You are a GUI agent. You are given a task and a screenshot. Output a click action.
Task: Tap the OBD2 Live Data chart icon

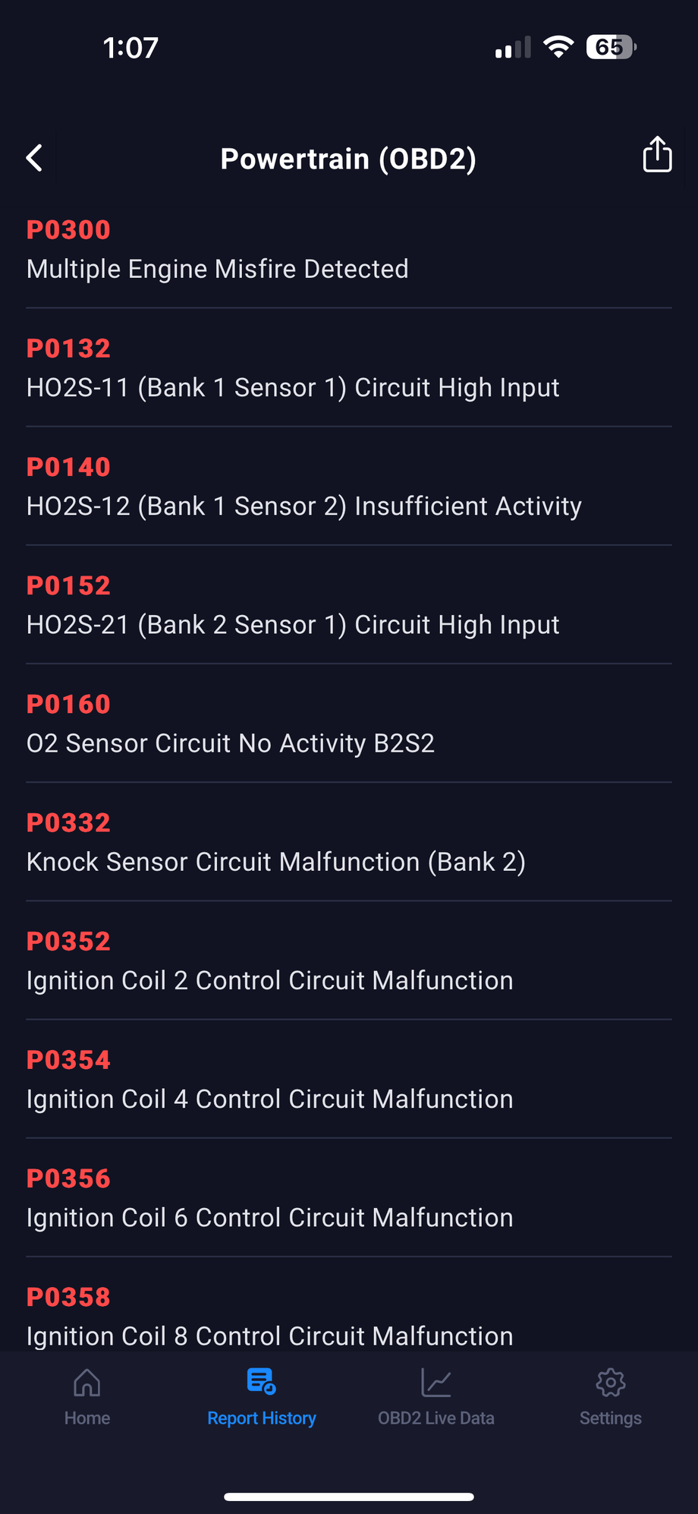click(436, 1383)
